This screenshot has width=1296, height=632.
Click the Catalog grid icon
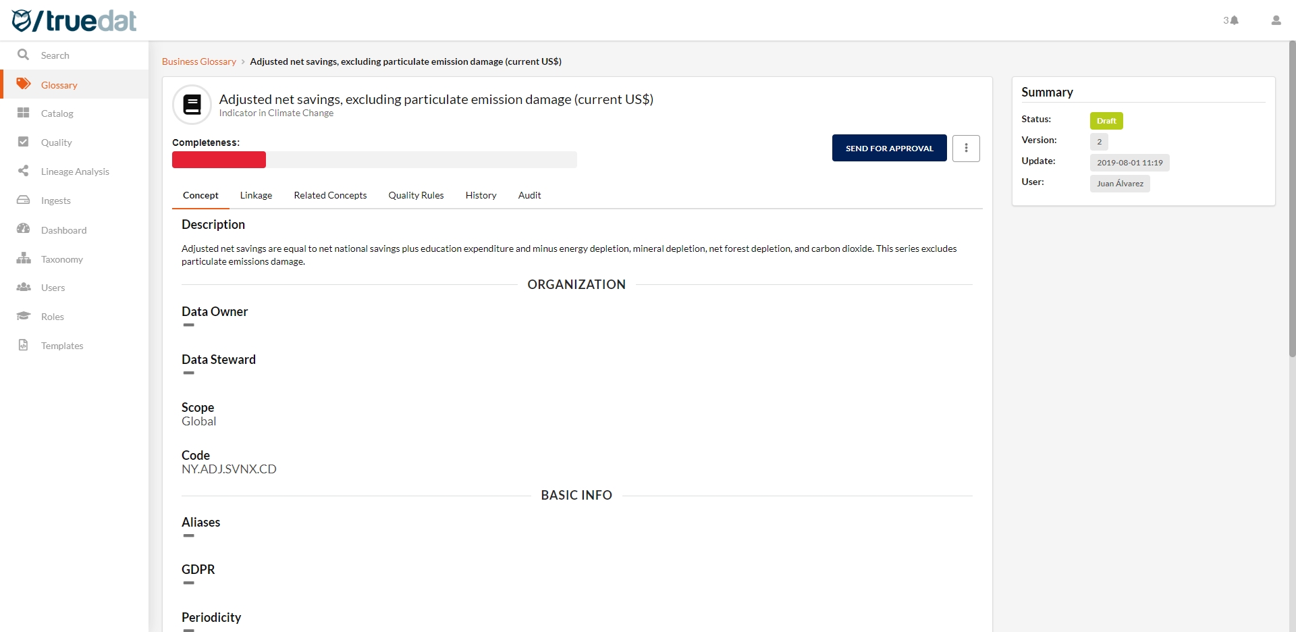23,113
